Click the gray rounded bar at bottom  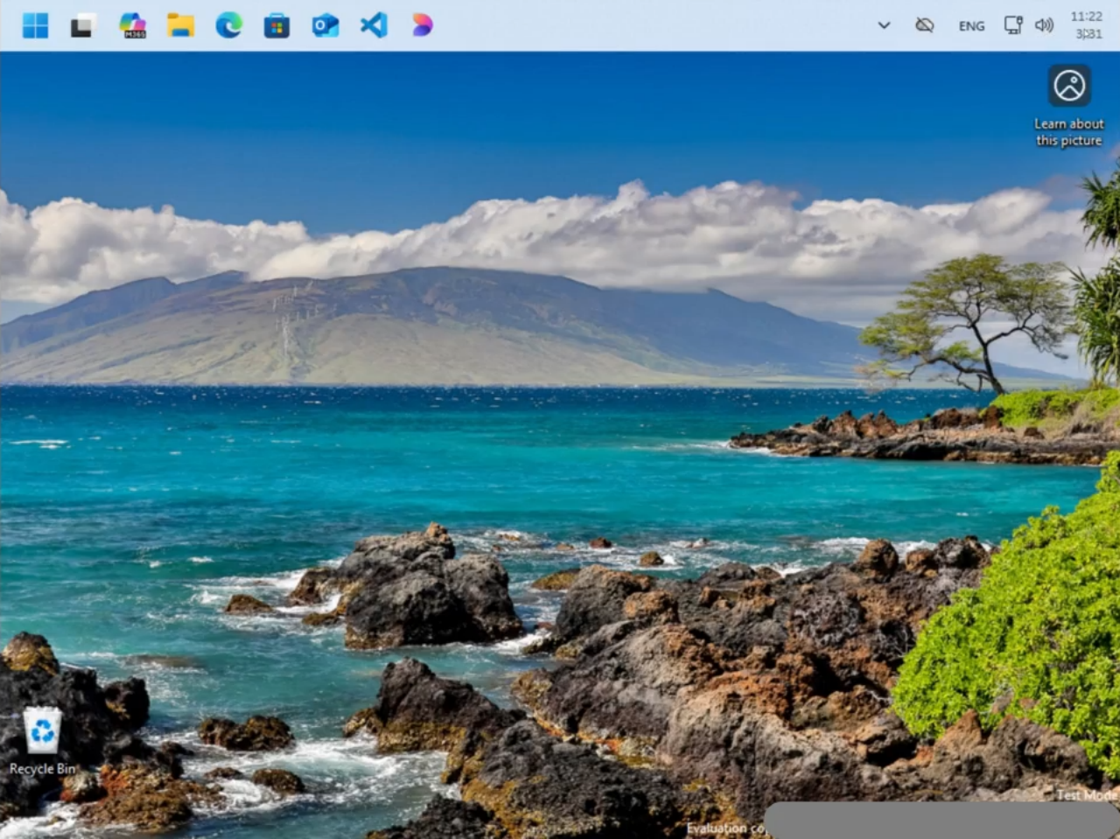(941, 822)
